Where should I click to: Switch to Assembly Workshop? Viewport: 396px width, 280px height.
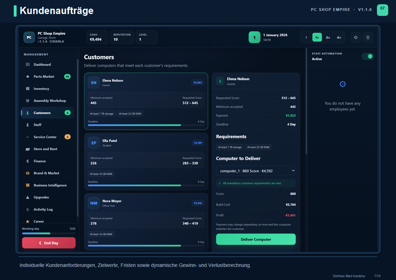click(48, 101)
